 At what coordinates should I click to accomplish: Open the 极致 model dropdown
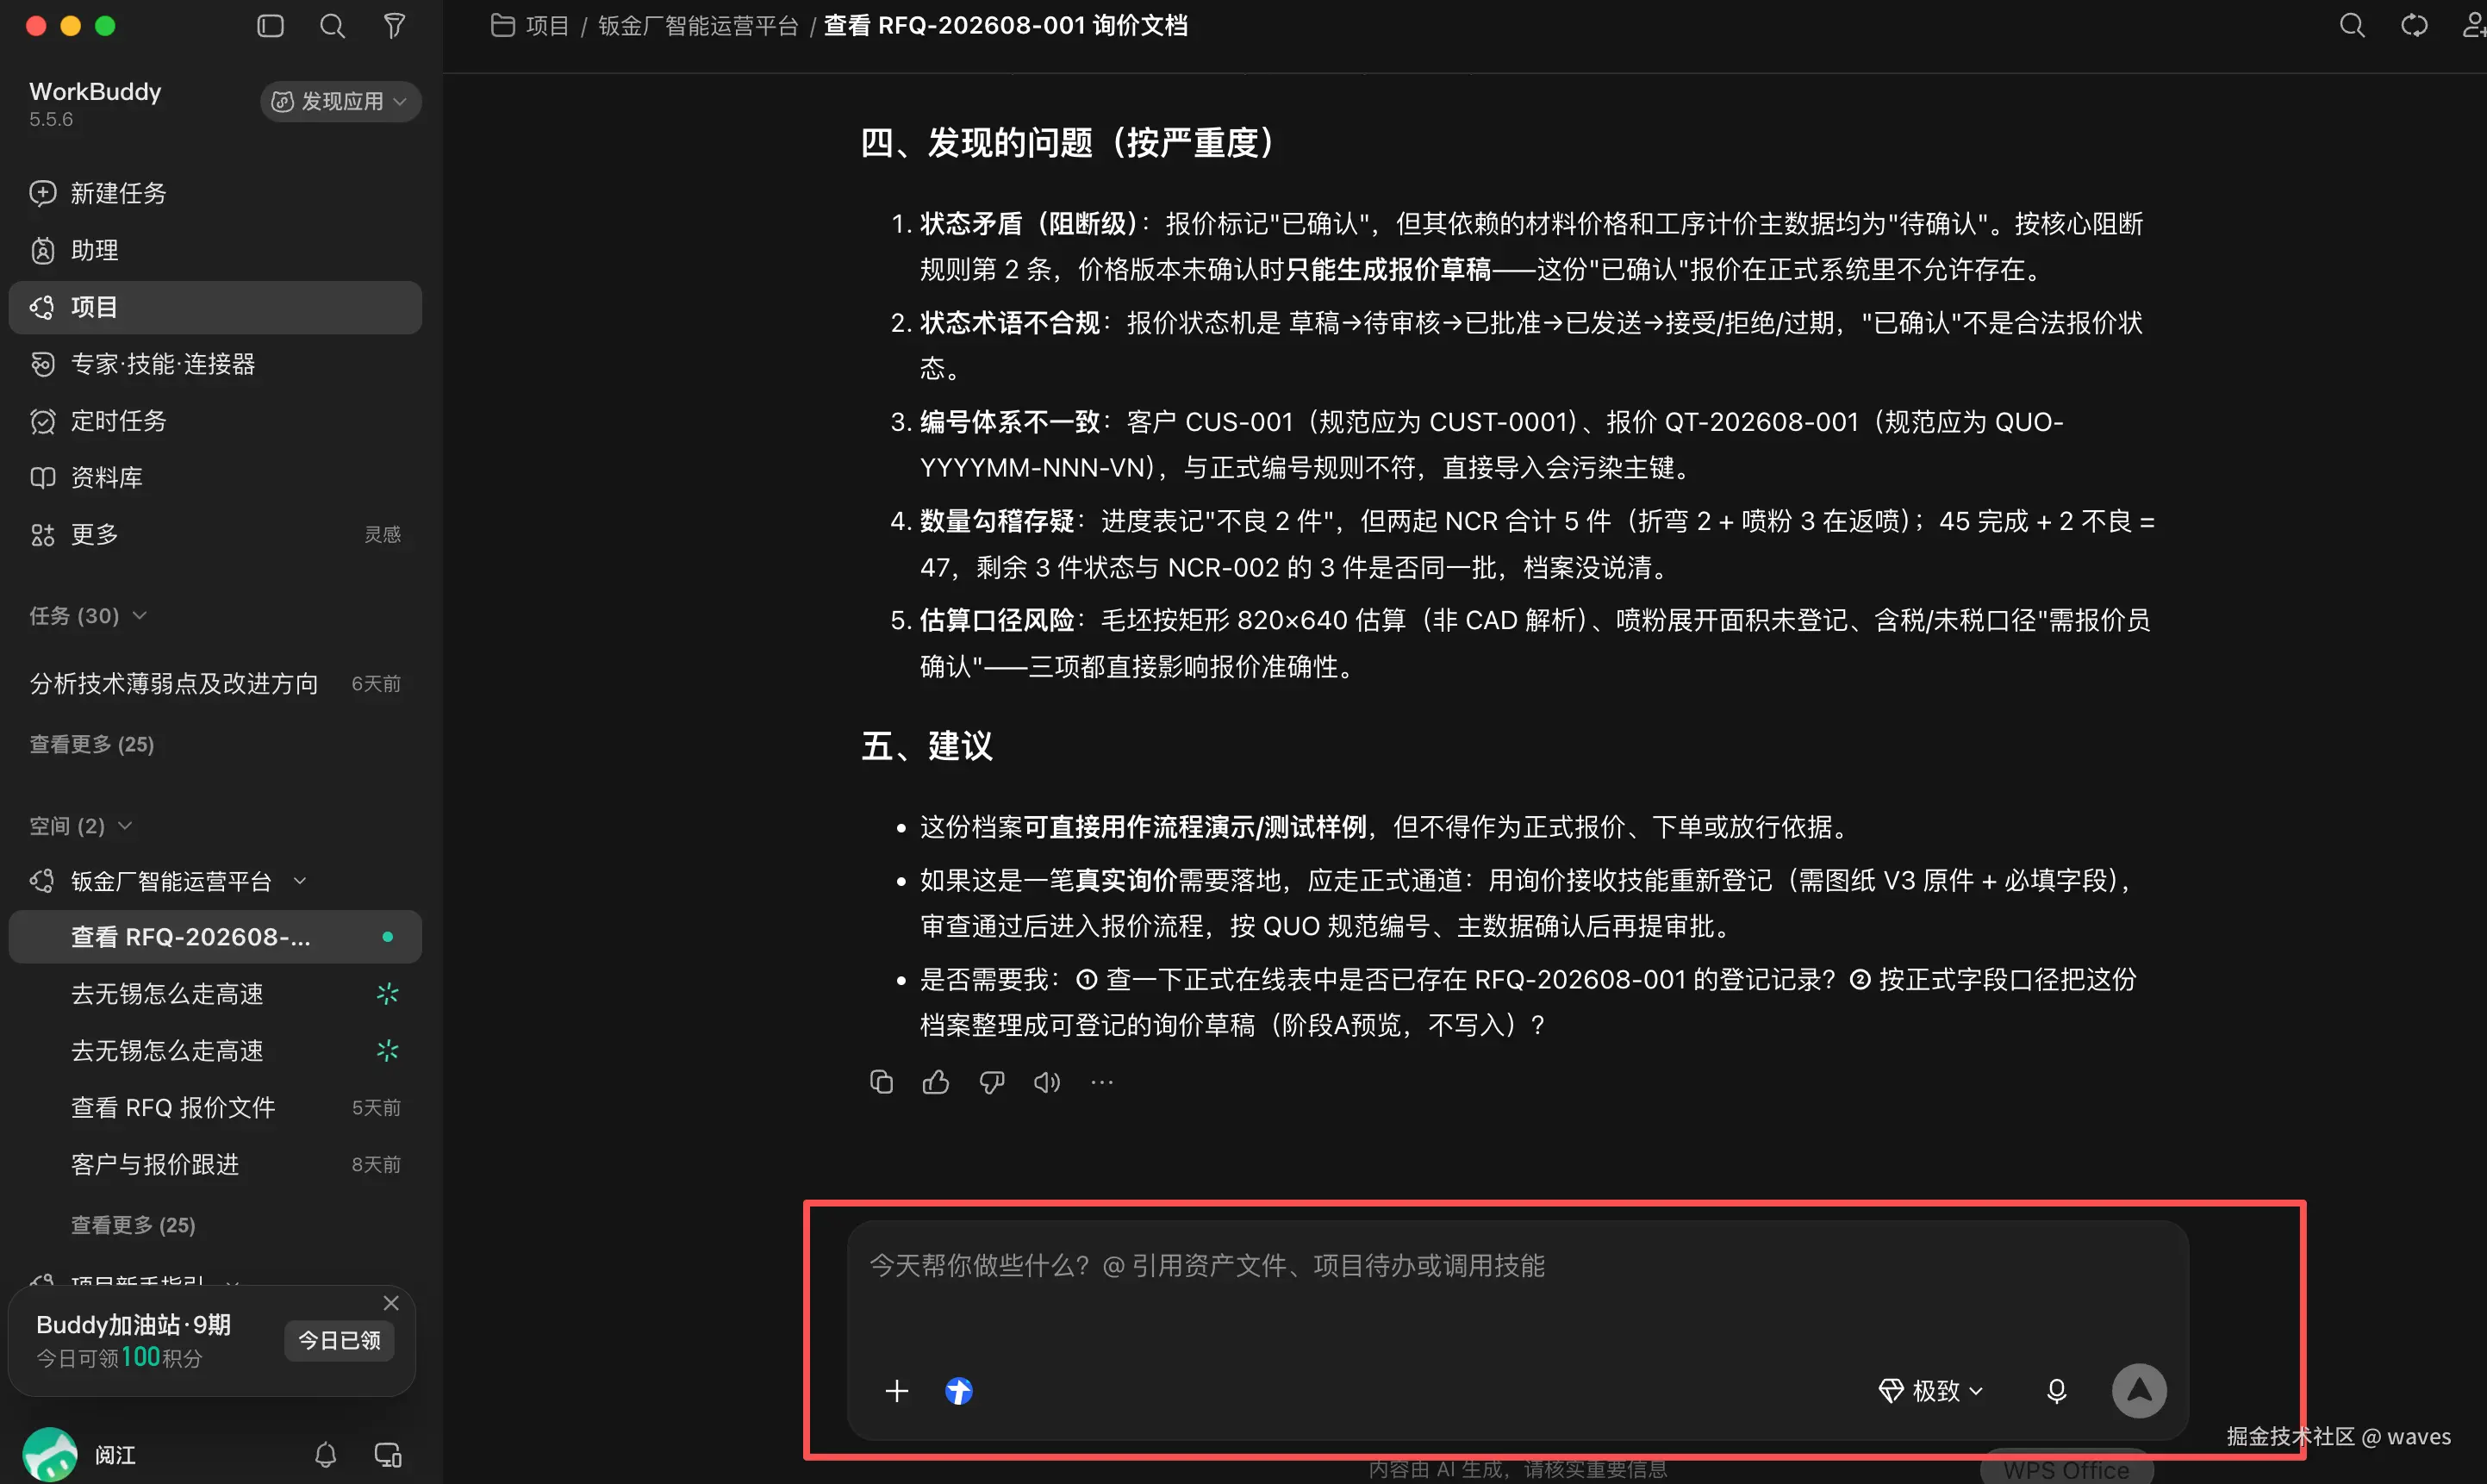1931,1391
